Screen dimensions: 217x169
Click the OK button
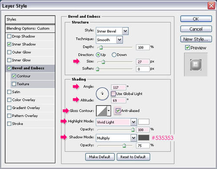[196, 19]
